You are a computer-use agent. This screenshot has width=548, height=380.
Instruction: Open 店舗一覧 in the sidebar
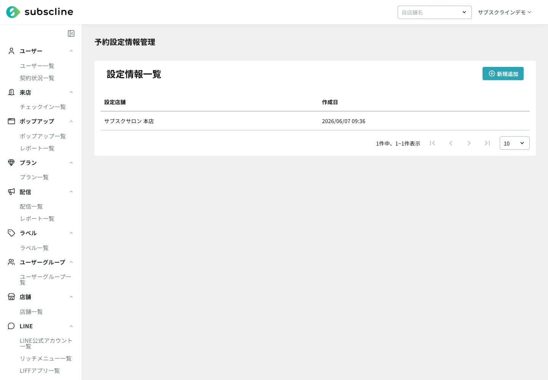[x=31, y=312]
